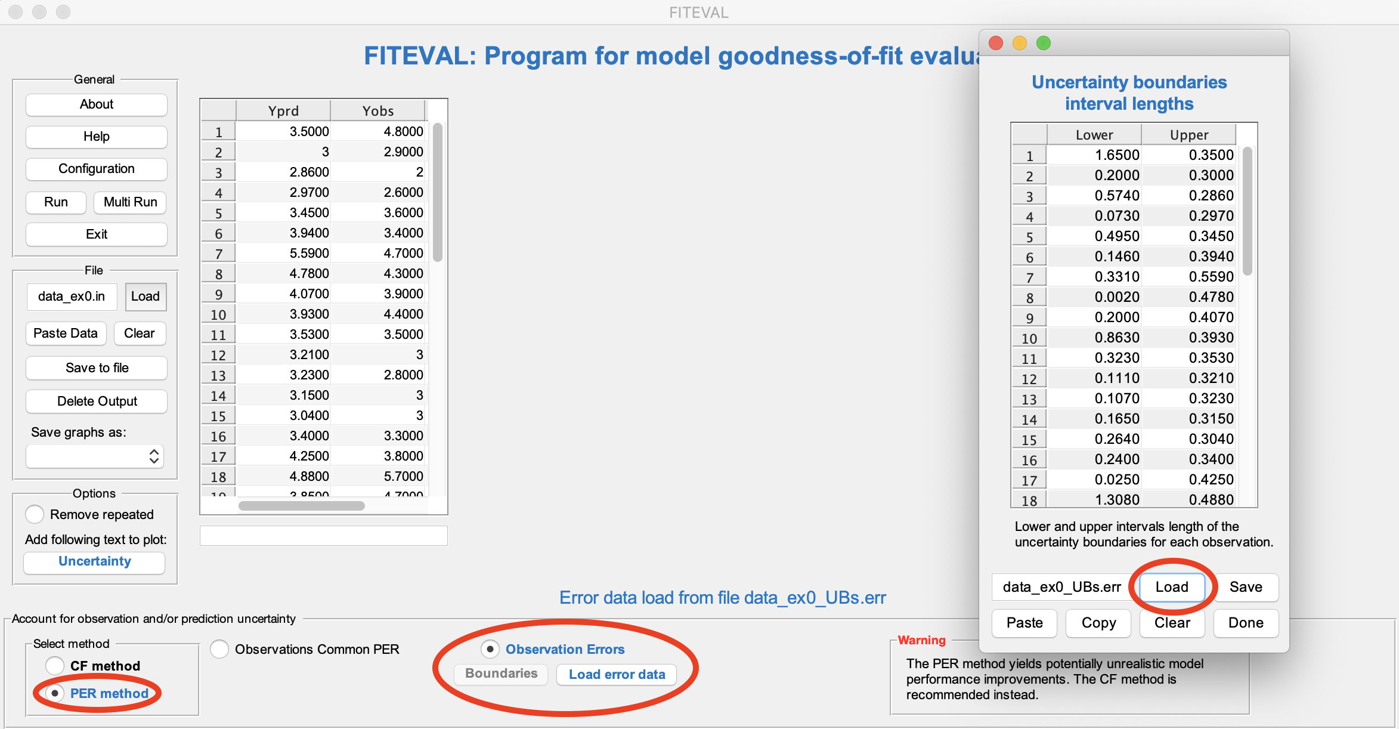Enable Observations Common PER option
1399x729 pixels.
pyautogui.click(x=219, y=649)
